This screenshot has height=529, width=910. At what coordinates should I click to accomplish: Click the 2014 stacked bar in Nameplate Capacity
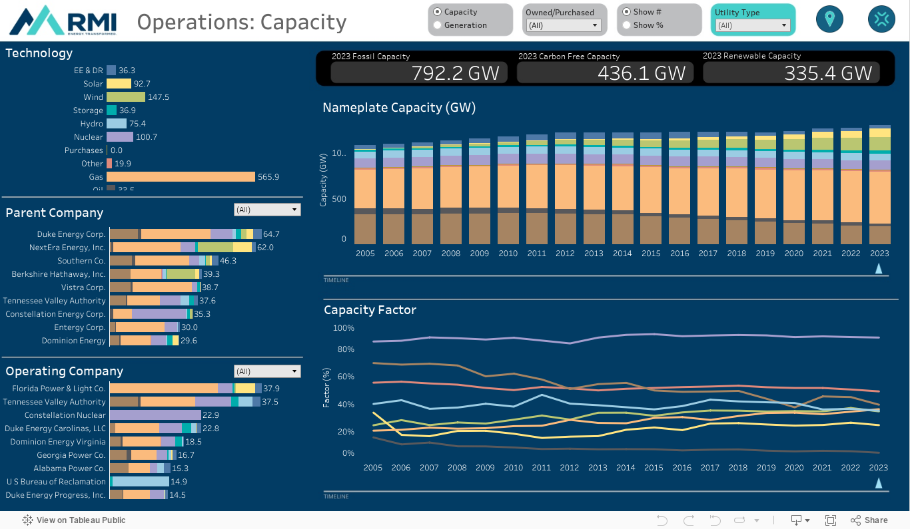(x=622, y=189)
